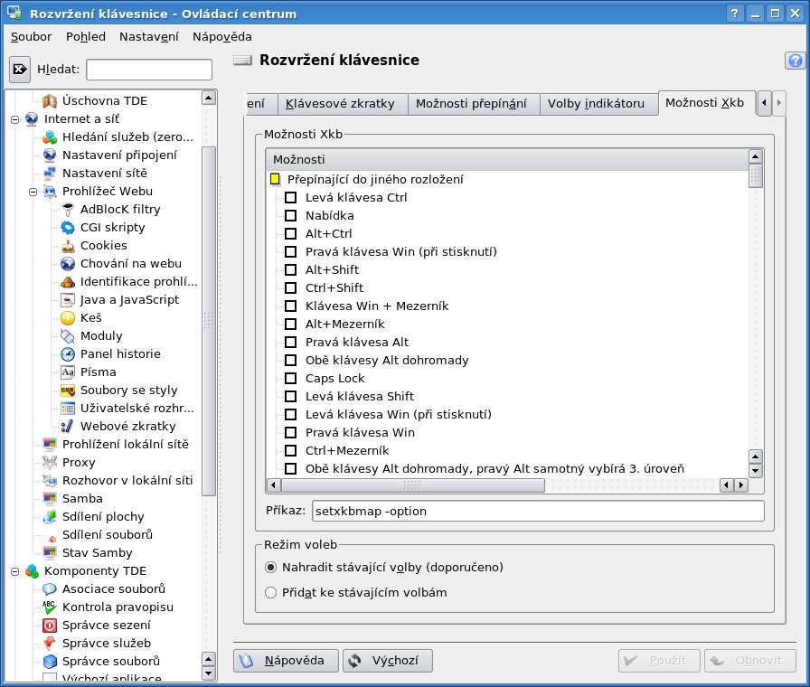The image size is (810, 687).
Task: Select the Hledání služeb icon
Action: click(x=50, y=136)
